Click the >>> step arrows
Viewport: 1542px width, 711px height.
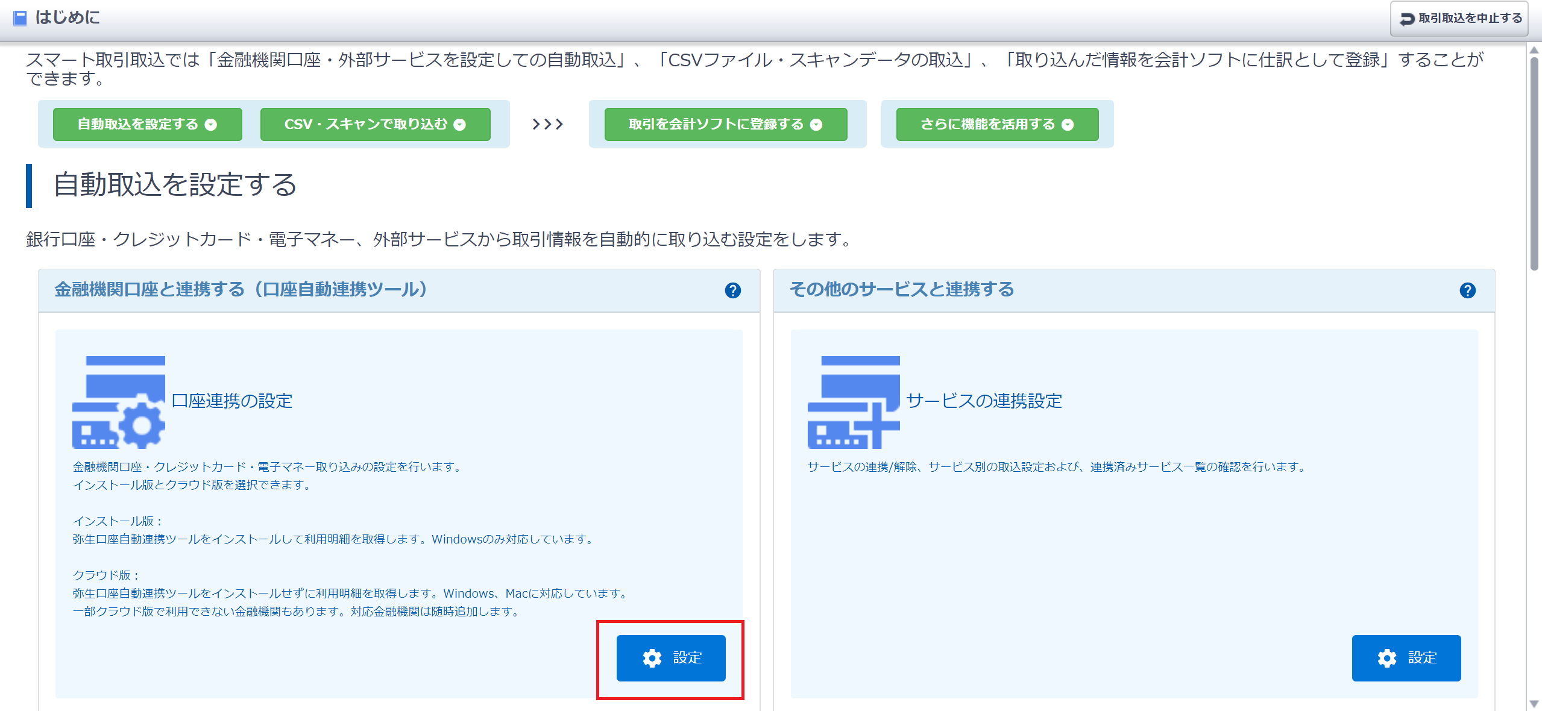point(547,124)
